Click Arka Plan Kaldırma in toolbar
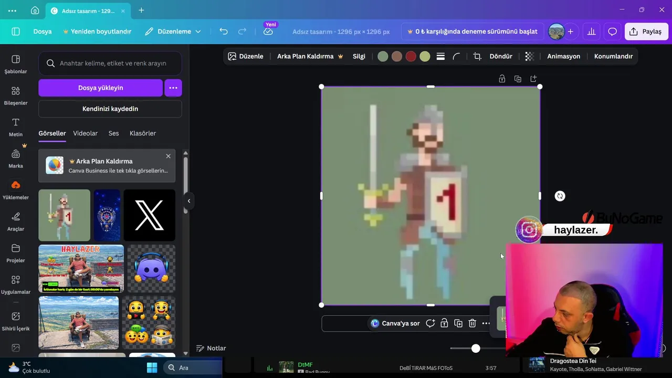 point(310,56)
